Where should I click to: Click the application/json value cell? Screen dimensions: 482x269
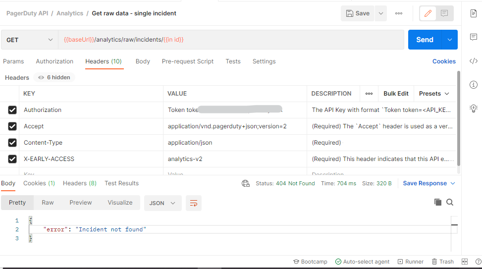235,143
